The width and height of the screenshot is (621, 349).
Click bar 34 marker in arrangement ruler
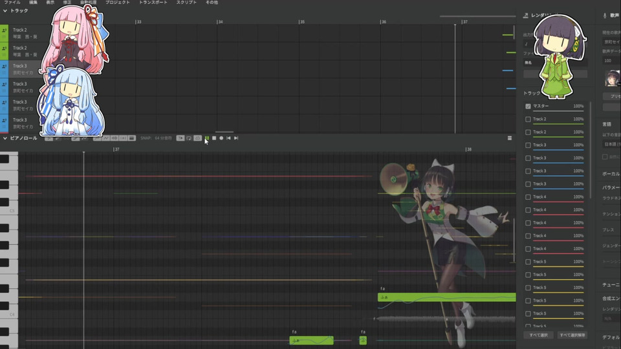(x=220, y=22)
